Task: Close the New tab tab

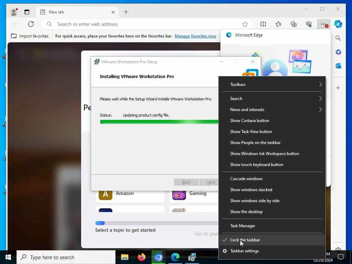Action: click(x=113, y=12)
